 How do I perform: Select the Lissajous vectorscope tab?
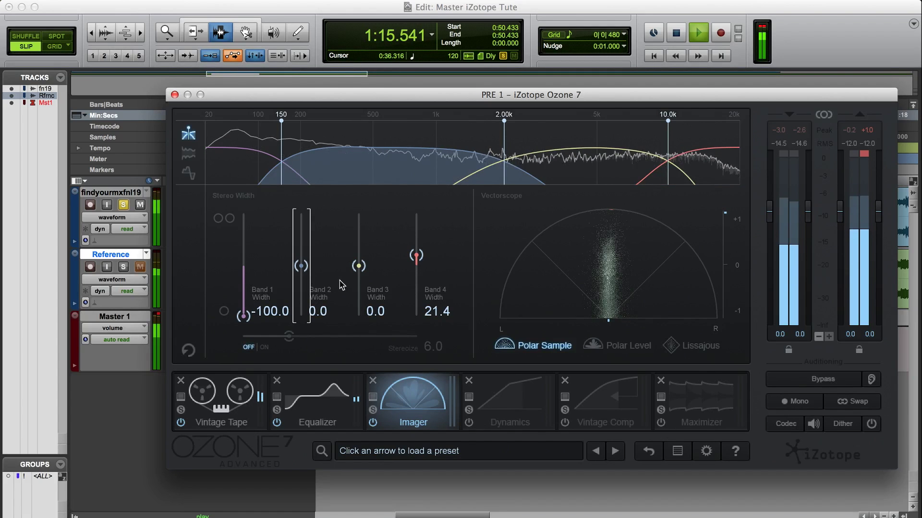(691, 345)
